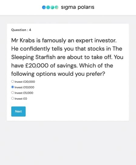Click the 'have £20,000 of savings' text line
136x165 pixels.
tap(62, 66)
